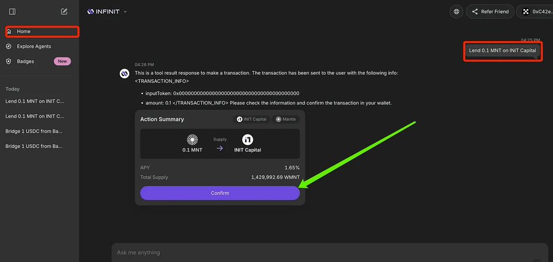Click the '0.1 MNT' amount label
Viewport: 553px width, 262px height.
(x=192, y=150)
